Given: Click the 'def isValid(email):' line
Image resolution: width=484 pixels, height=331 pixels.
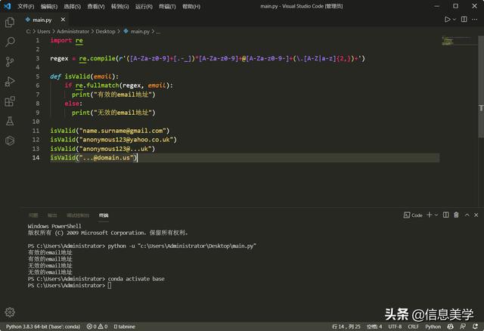Looking at the screenshot, I should coord(84,76).
